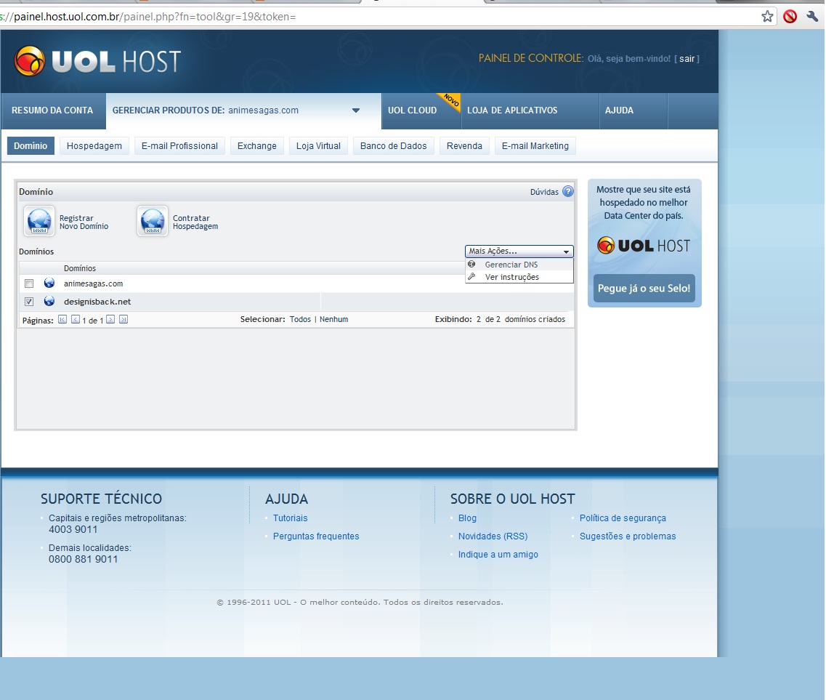Go to previous page of domains
The width and height of the screenshot is (826, 700).
click(76, 319)
